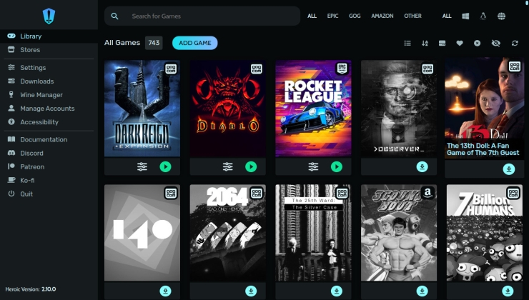The image size is (529, 300).
Task: Open Rocket League game settings sliders
Action: (313, 166)
